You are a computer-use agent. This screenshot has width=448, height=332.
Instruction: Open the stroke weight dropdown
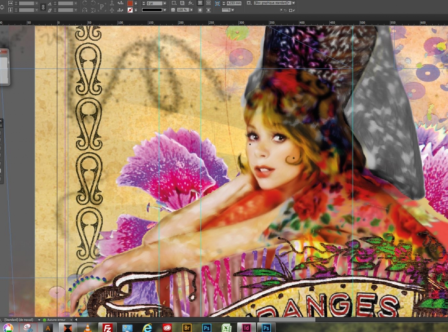click(164, 3)
